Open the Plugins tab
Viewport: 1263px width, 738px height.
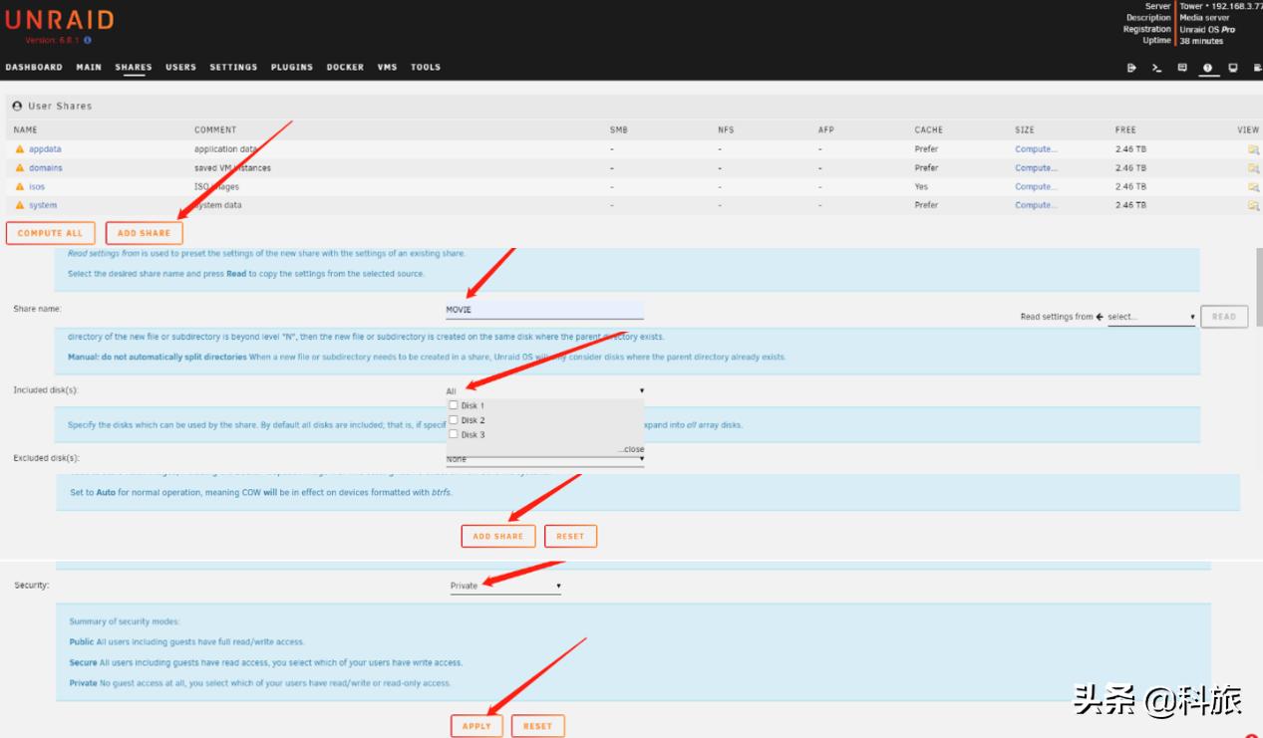pos(292,68)
